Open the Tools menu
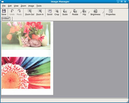The height and width of the screenshot is (103, 129). click(39, 6)
